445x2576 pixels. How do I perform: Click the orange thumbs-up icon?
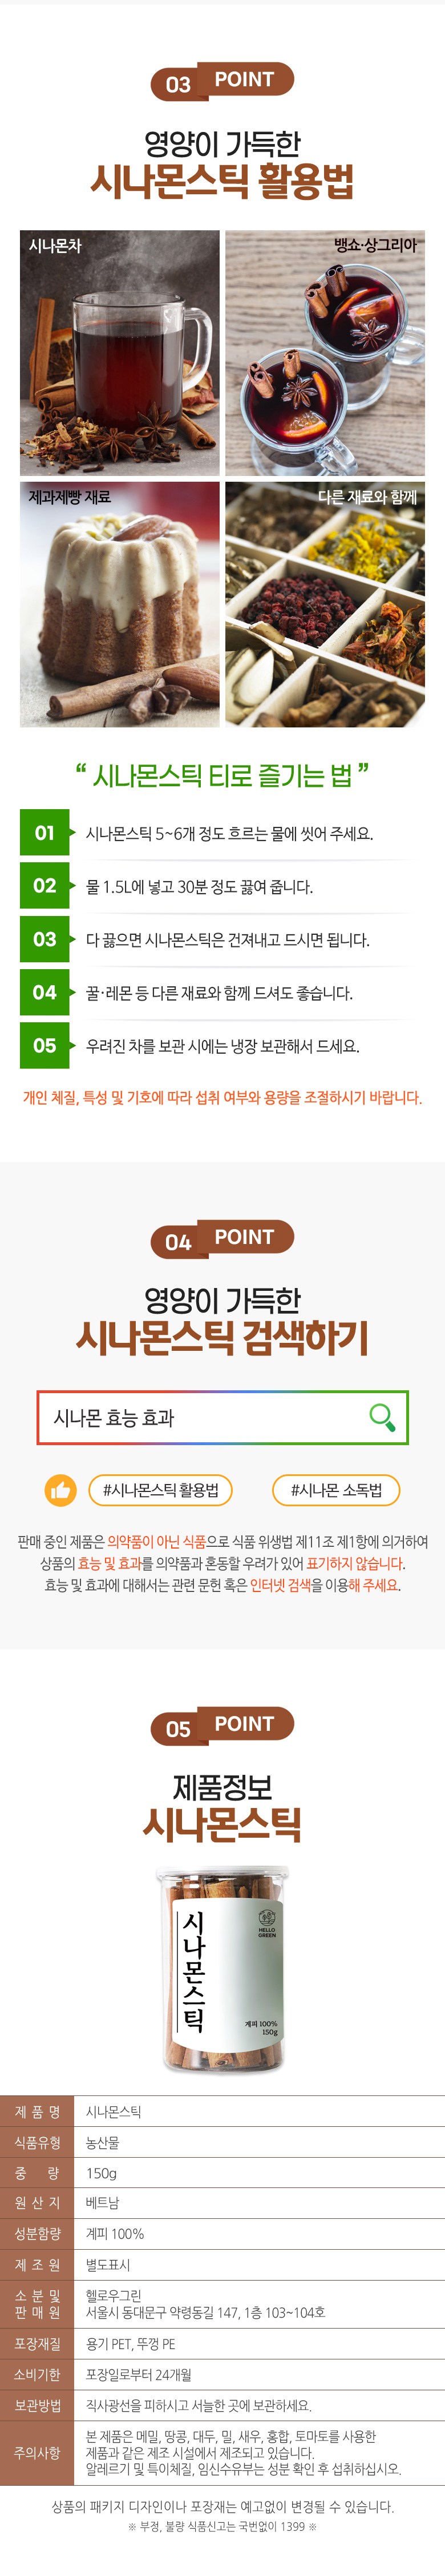coord(61,1489)
